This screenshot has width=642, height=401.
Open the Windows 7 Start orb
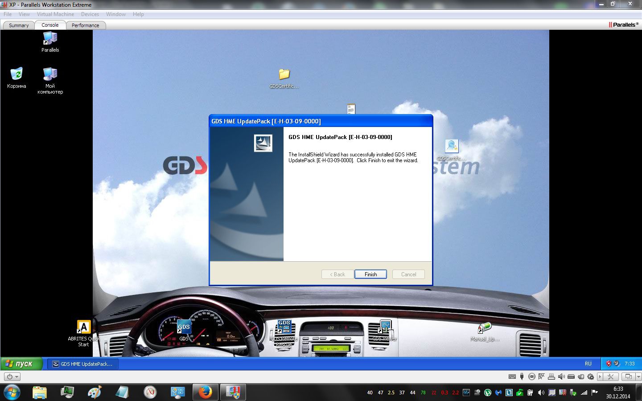pos(11,393)
